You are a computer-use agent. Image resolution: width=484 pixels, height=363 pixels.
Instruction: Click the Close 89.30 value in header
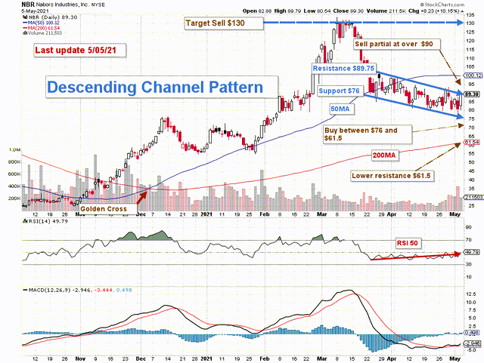click(348, 11)
